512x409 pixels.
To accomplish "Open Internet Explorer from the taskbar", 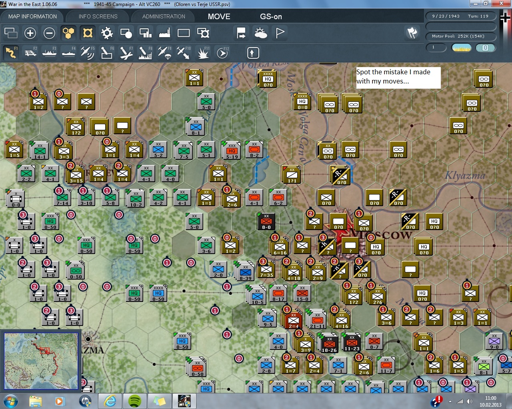I will 110,401.
